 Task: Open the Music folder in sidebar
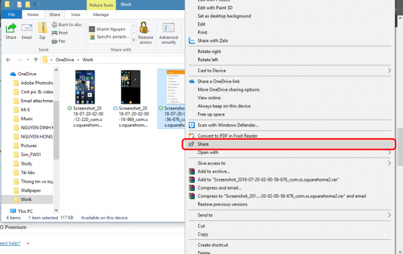tap(23, 119)
